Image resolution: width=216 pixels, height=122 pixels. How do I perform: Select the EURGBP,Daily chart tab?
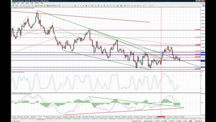[x=40, y=119]
